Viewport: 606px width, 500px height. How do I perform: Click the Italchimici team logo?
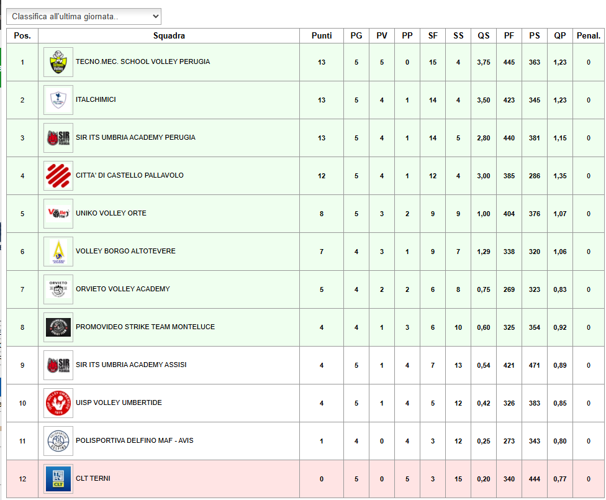(x=58, y=100)
